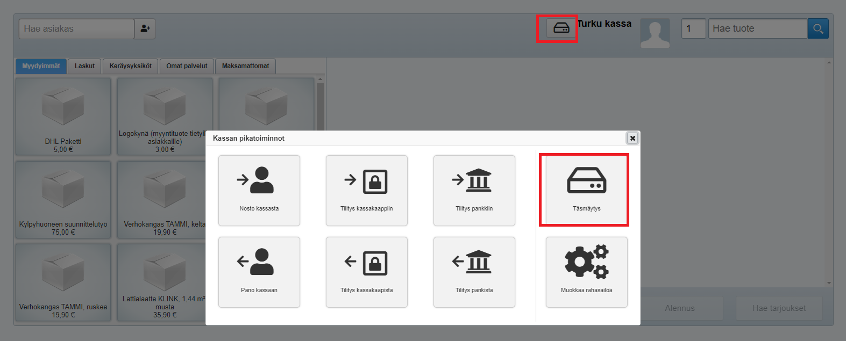This screenshot has width=846, height=341.
Task: Open the Keräysyksiköt tab
Action: tap(130, 66)
